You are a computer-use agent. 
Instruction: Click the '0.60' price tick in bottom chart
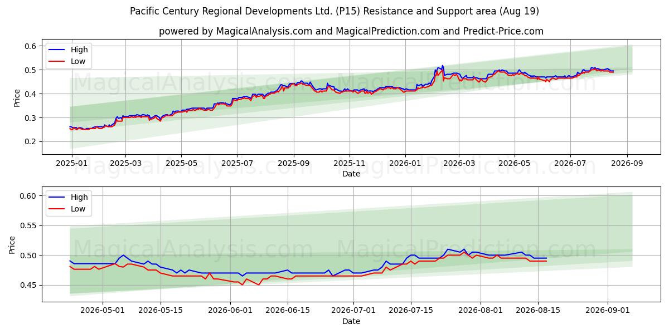[28, 196]
